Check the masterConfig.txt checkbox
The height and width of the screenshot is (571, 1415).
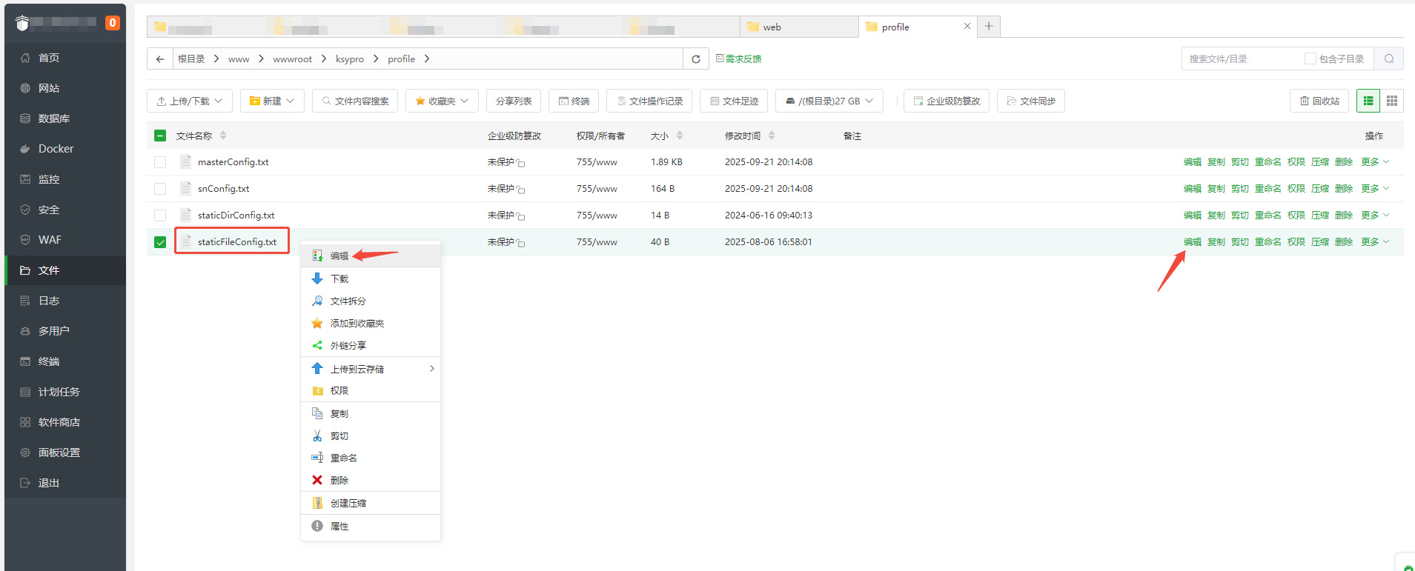click(x=160, y=162)
